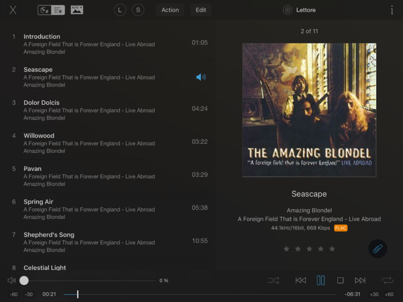The height and width of the screenshot is (302, 403).
Task: Jump forward with the +30 button
Action: [x=374, y=294]
